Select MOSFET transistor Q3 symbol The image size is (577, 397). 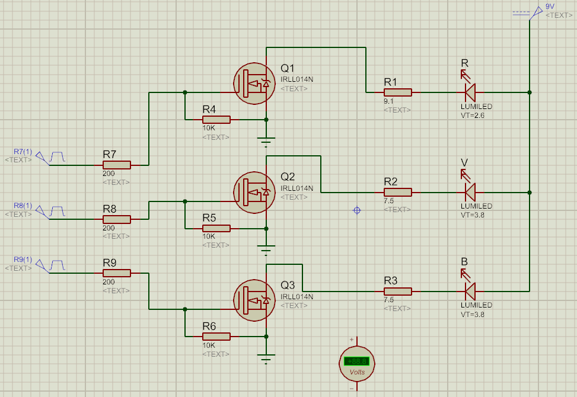point(254,300)
